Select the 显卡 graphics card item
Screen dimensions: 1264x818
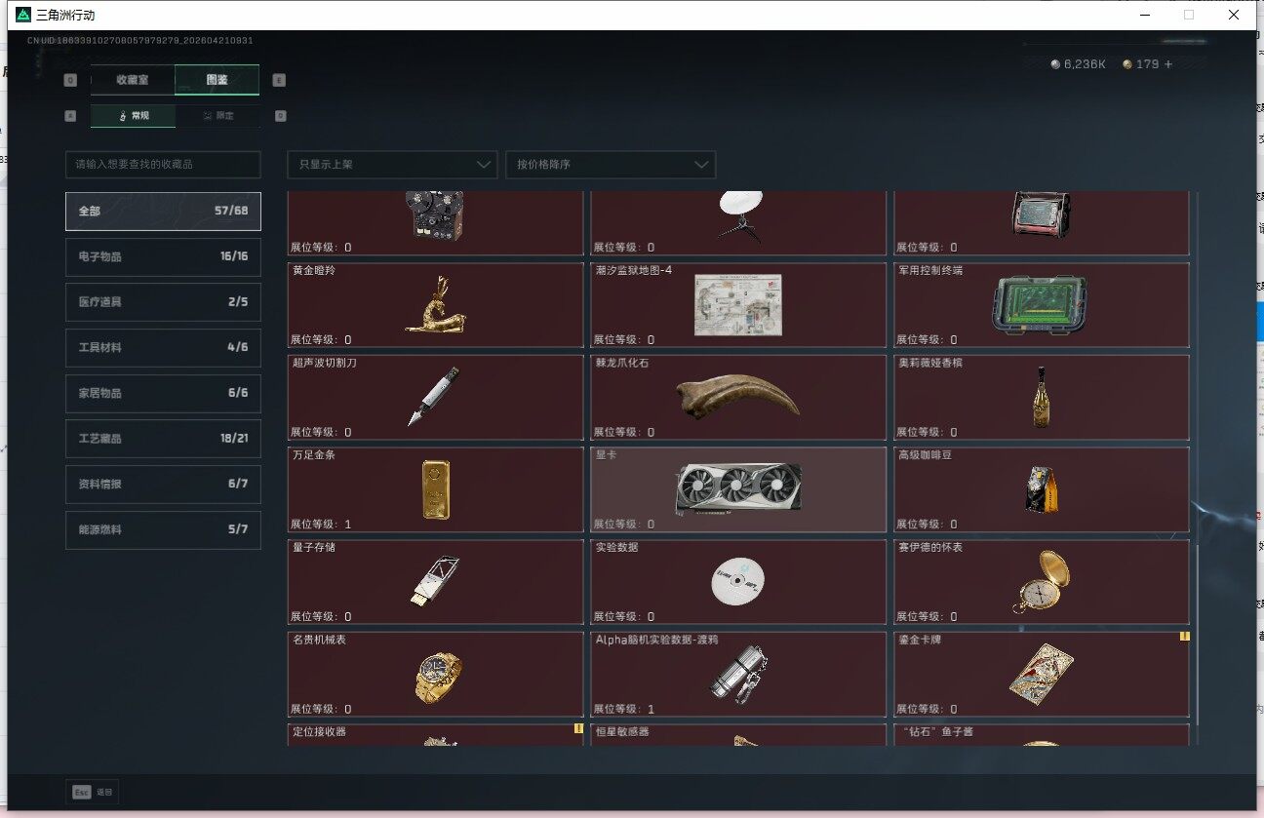[738, 488]
